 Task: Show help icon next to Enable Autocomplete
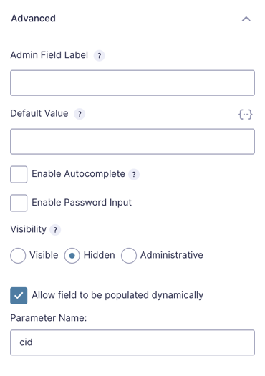click(x=134, y=174)
